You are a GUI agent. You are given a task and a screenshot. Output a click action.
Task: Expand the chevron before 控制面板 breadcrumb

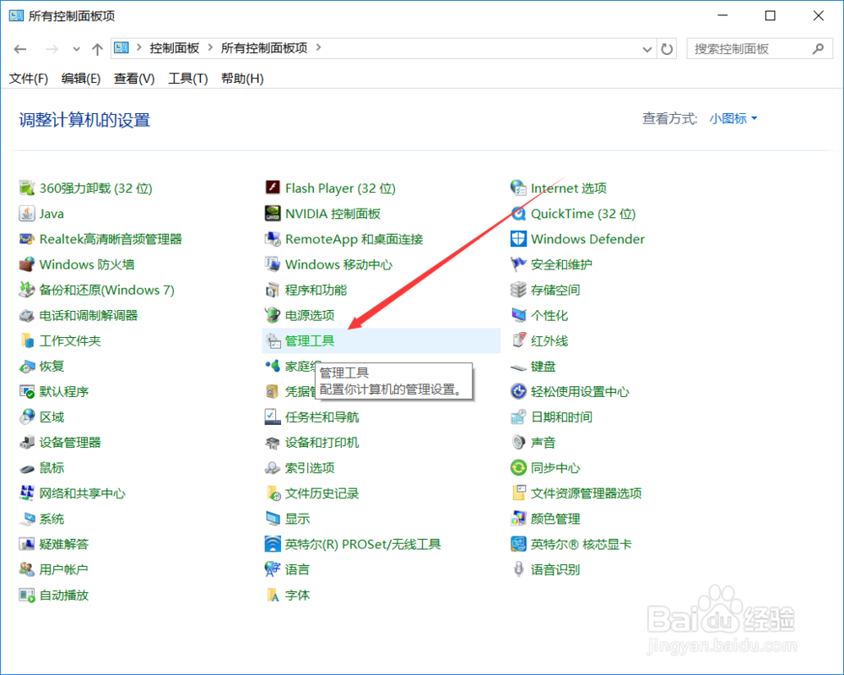(139, 47)
